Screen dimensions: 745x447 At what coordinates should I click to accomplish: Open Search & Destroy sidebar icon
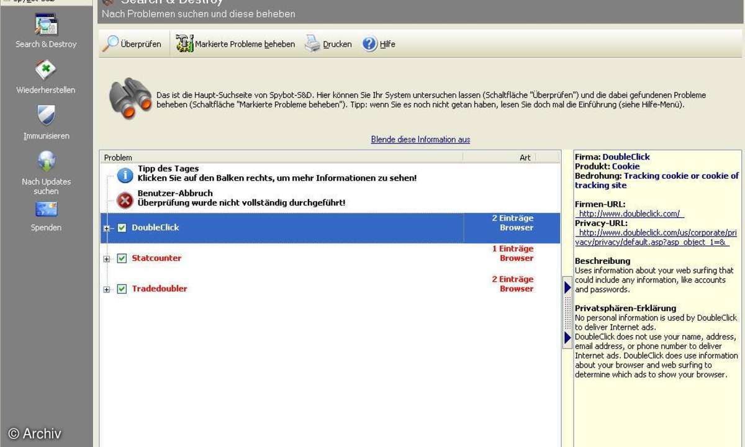point(46,25)
